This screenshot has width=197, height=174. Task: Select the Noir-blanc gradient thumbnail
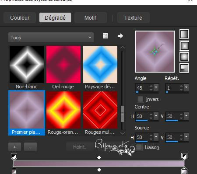point(27,64)
